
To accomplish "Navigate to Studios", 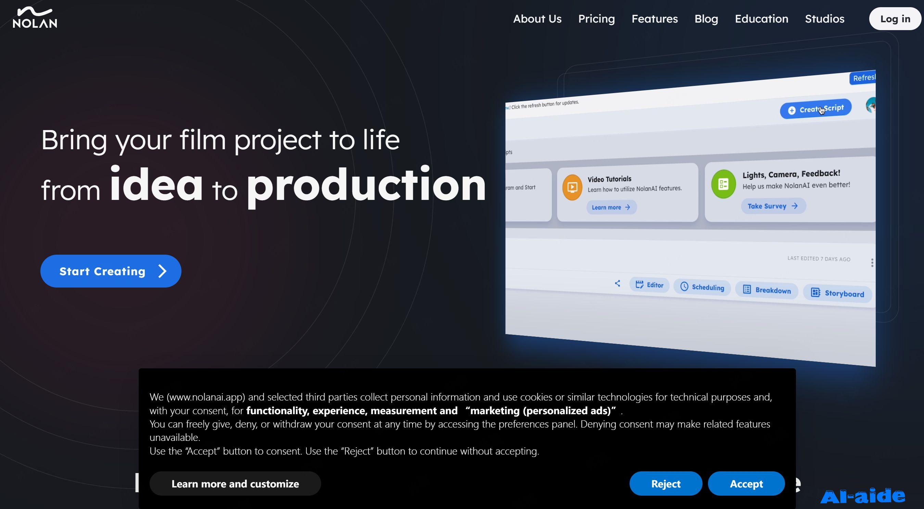I will click(x=824, y=18).
